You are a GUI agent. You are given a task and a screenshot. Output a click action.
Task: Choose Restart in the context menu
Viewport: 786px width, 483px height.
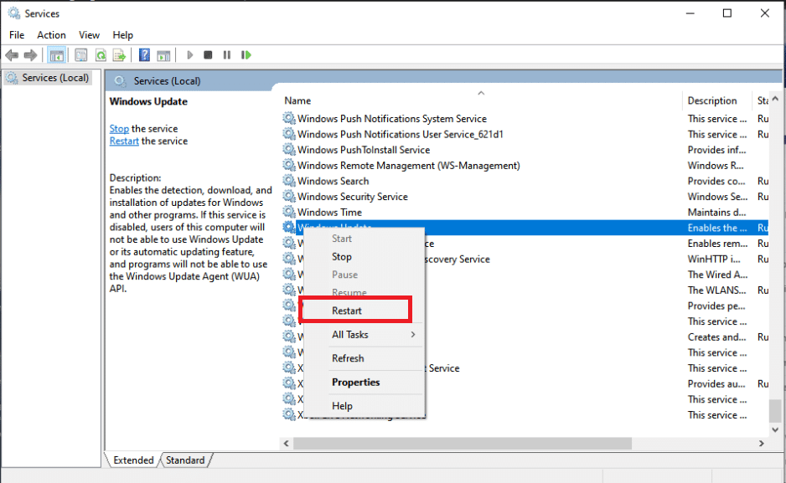click(347, 311)
